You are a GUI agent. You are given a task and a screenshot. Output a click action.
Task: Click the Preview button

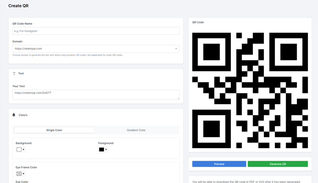coord(219,164)
